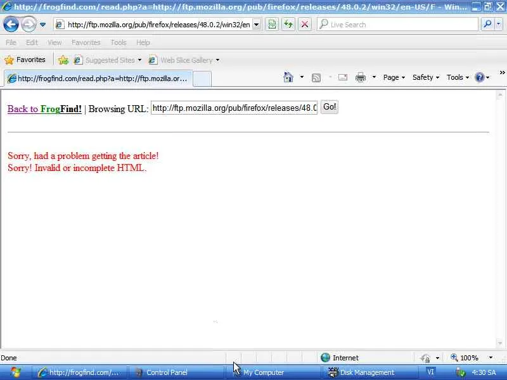Viewport: 507px width, 380px height.
Task: Follow the Back to FrogFind! link
Action: 44,109
